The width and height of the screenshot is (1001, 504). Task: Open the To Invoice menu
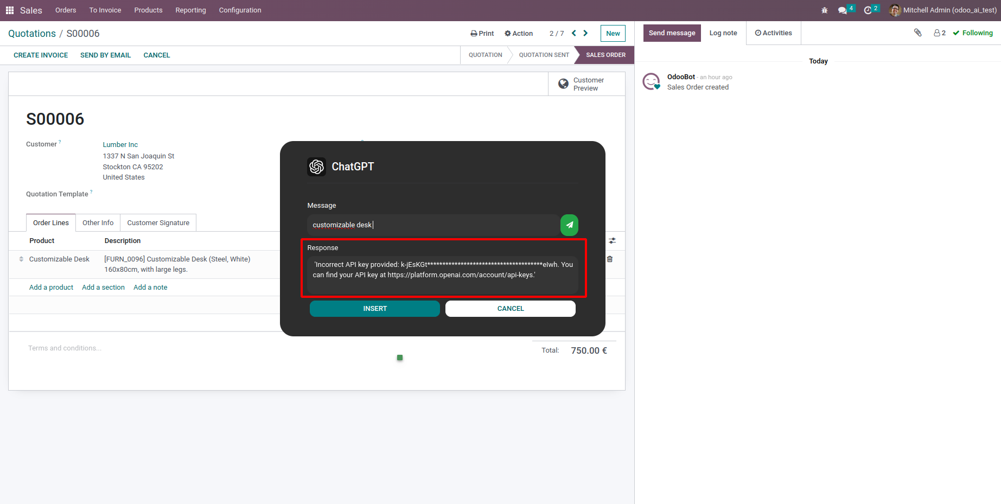point(105,10)
